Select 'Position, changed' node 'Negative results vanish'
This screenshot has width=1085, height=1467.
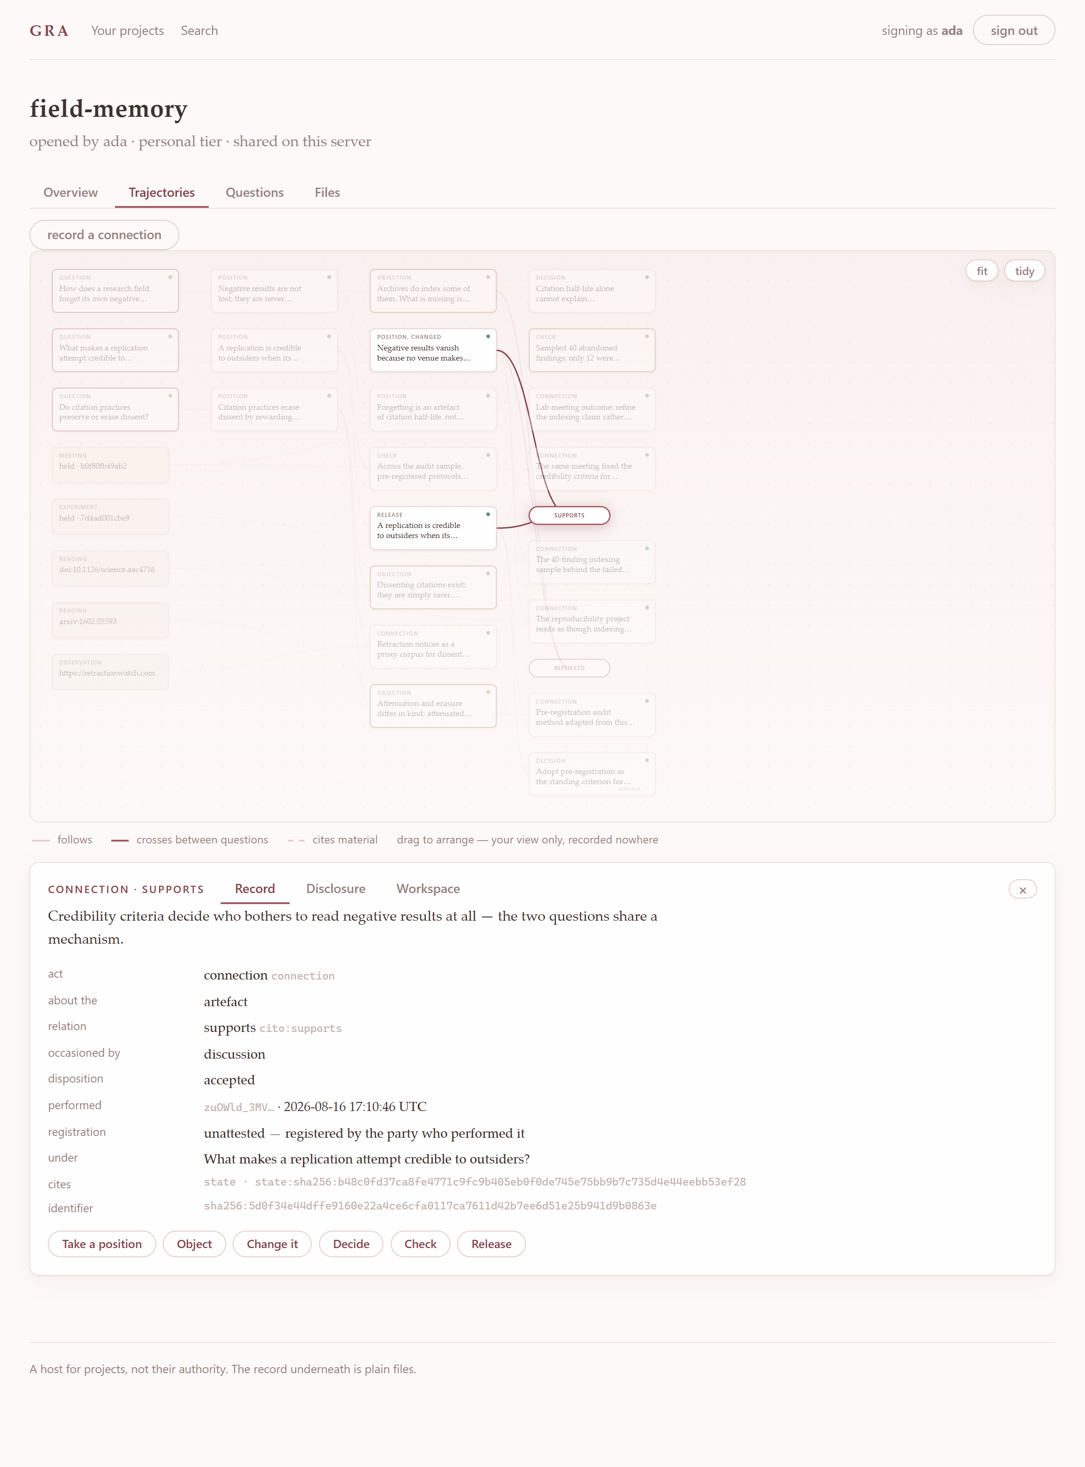point(433,350)
